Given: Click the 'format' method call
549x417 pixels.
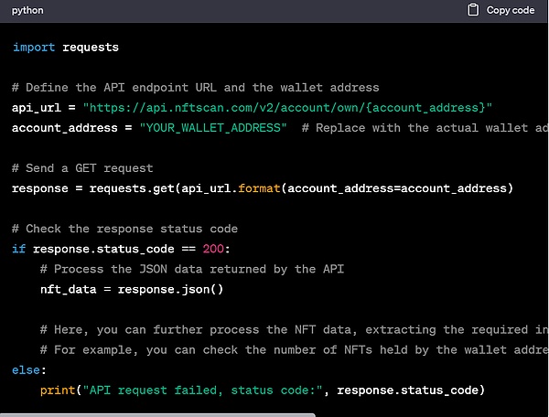Looking at the screenshot, I should (x=258, y=188).
